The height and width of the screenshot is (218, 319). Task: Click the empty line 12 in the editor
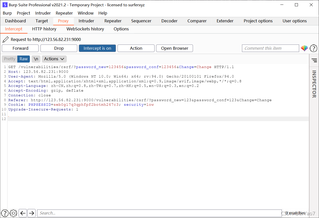pyautogui.click(x=158, y=119)
